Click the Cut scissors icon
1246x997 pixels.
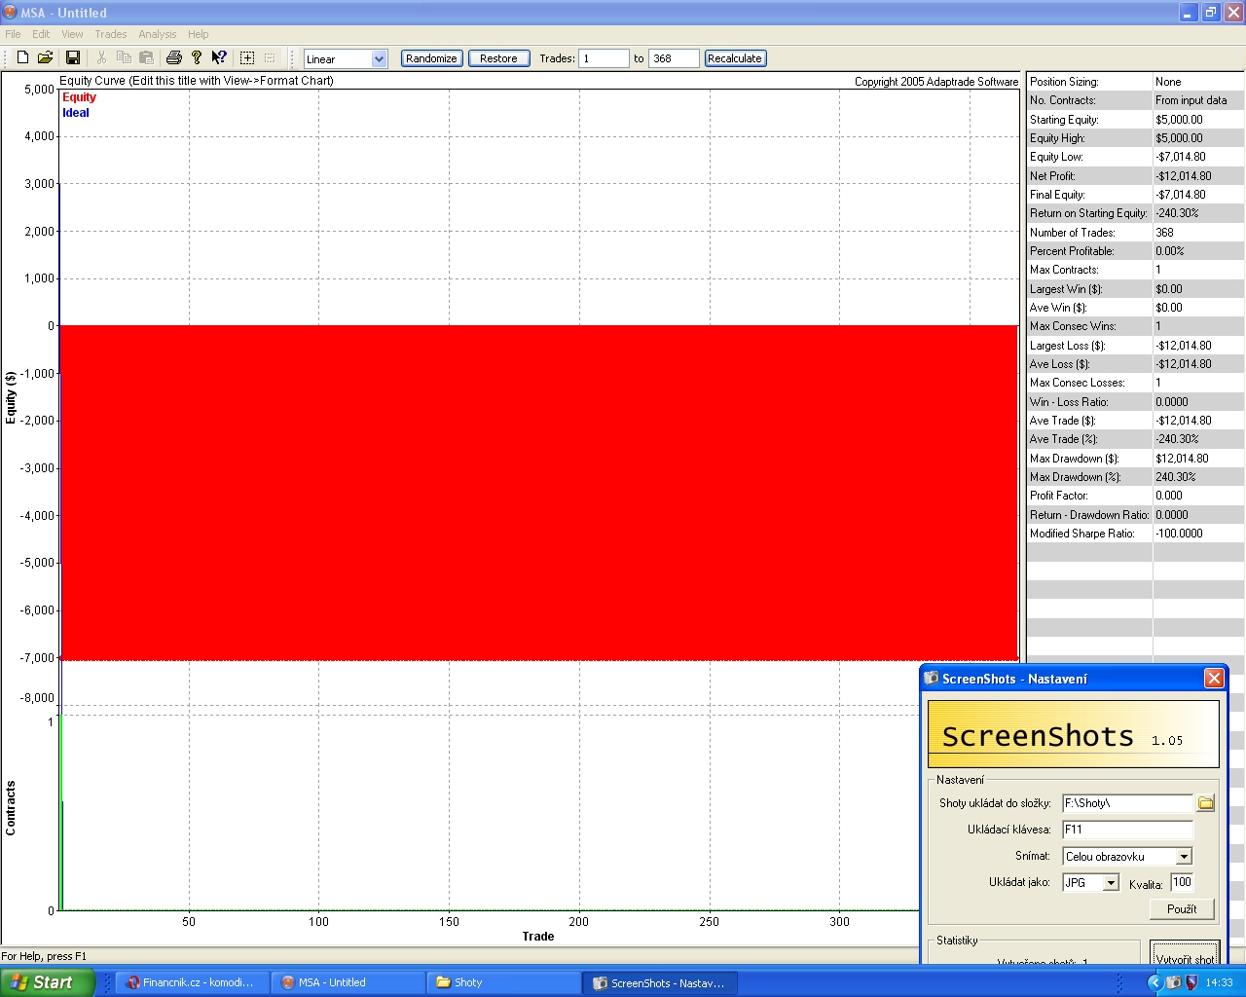point(101,58)
